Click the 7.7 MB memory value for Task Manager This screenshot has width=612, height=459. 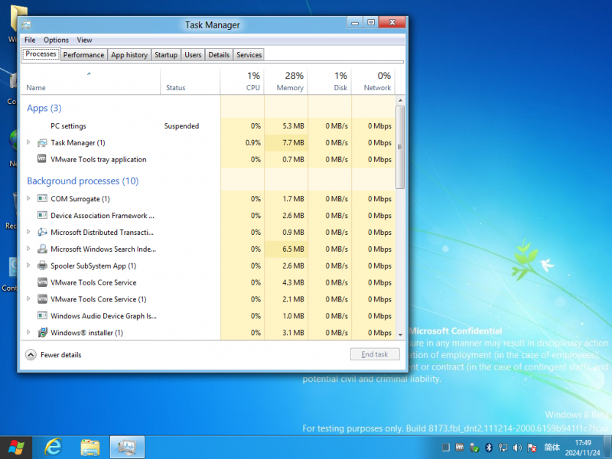pos(293,143)
